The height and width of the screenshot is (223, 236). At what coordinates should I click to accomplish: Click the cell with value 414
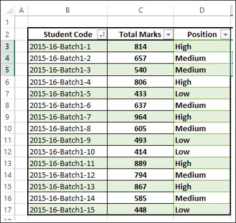(140, 152)
